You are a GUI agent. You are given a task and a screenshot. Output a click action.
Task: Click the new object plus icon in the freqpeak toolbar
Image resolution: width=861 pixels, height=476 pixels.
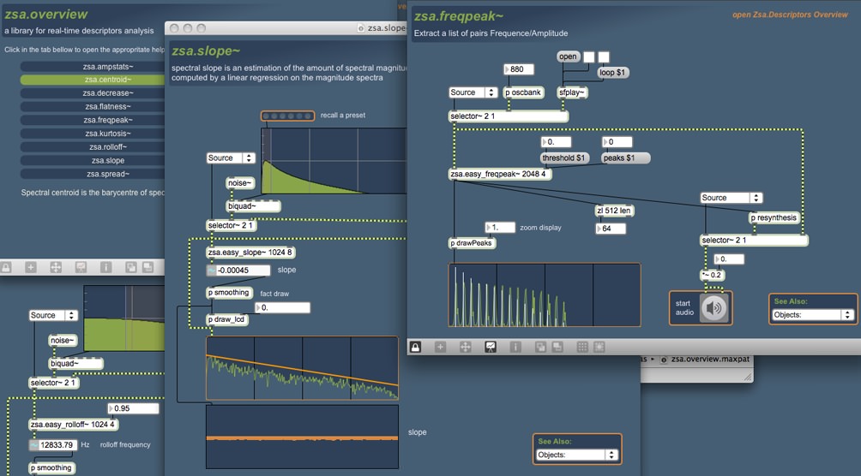click(x=441, y=347)
